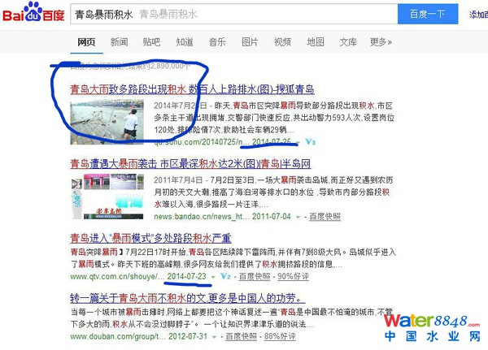This screenshot has width=488, height=350.
Task: Click the search input field
Action: point(234,14)
